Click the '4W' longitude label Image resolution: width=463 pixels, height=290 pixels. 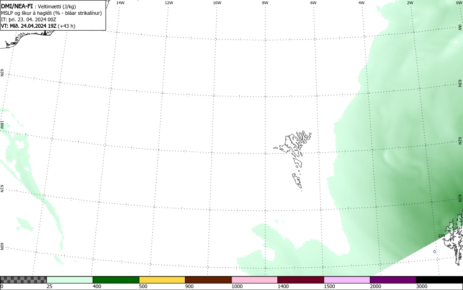(362, 3)
